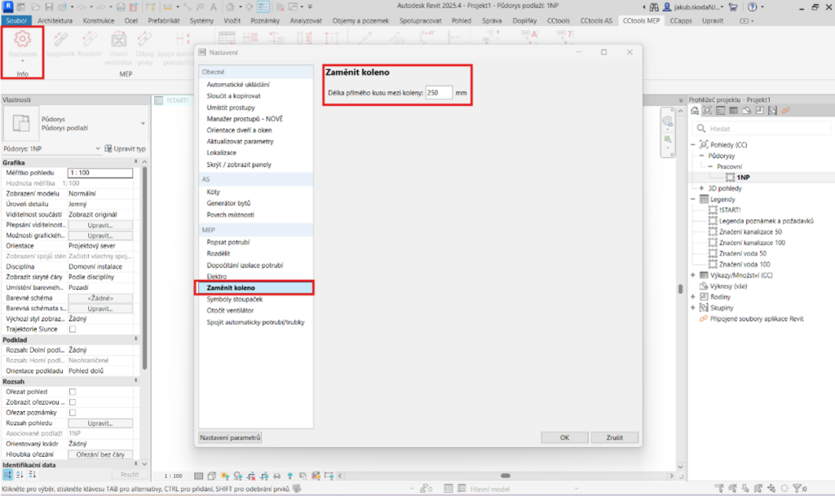835x496 pixels.
Task: Open the help question mark icon
Action: 752,7
